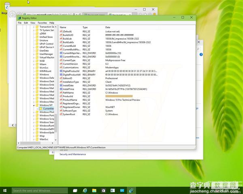The height and width of the screenshot is (194, 243).
Task: Open the Favorites menu in Registry Editor
Action: tap(42, 23)
